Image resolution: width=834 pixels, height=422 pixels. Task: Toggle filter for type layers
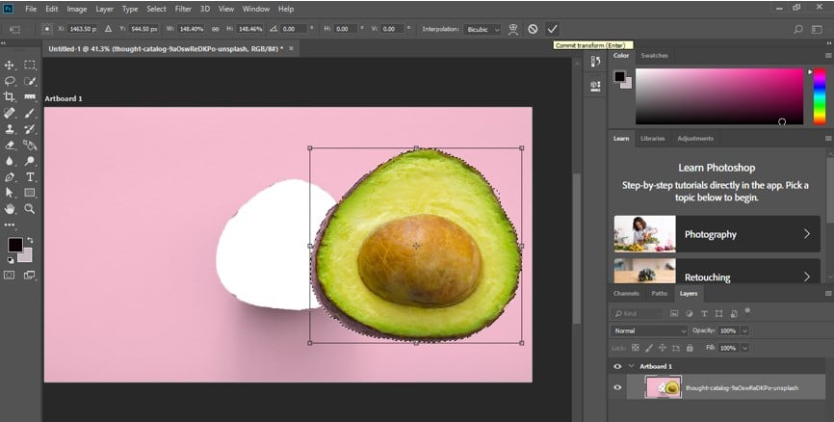[704, 313]
